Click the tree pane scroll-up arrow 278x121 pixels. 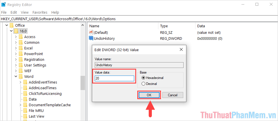pos(82,25)
